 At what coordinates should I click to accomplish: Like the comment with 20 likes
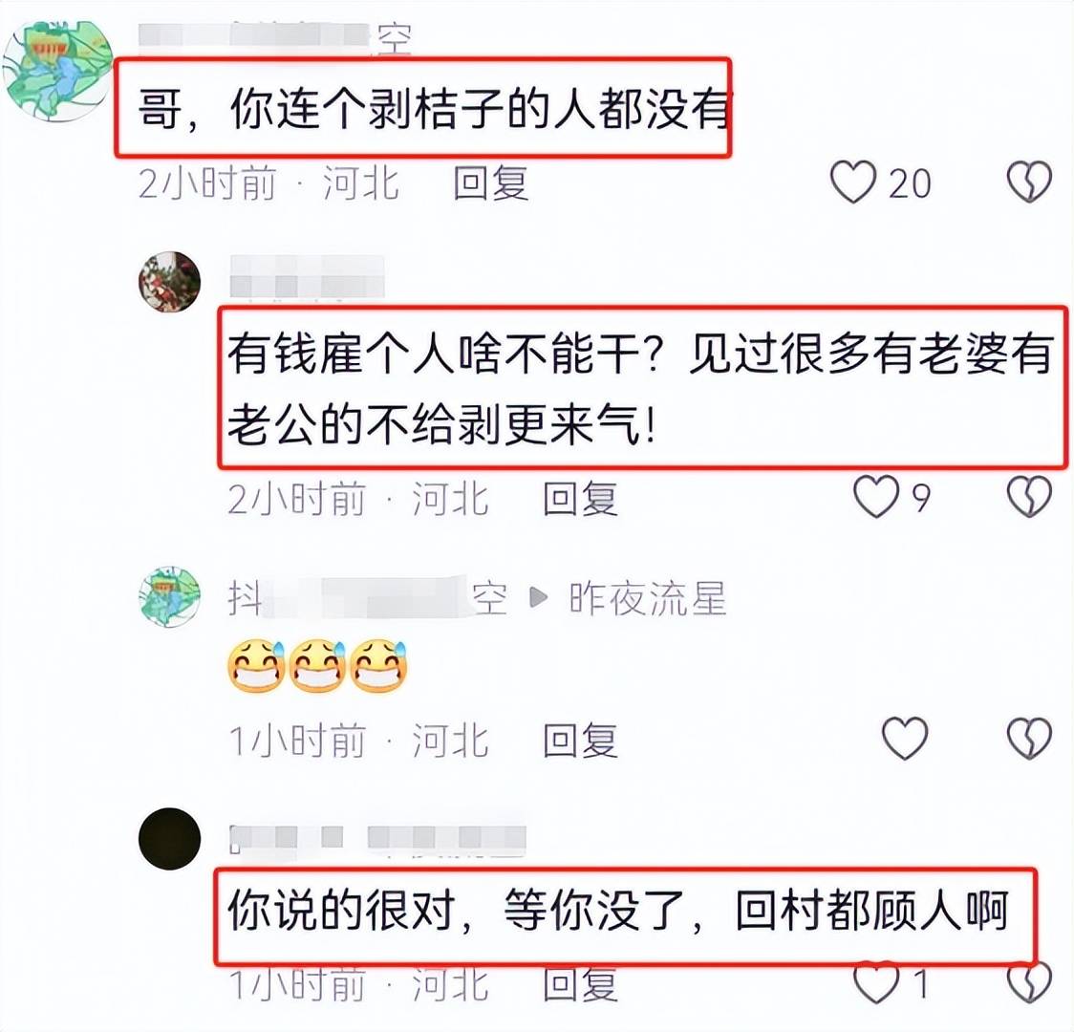pos(852,183)
